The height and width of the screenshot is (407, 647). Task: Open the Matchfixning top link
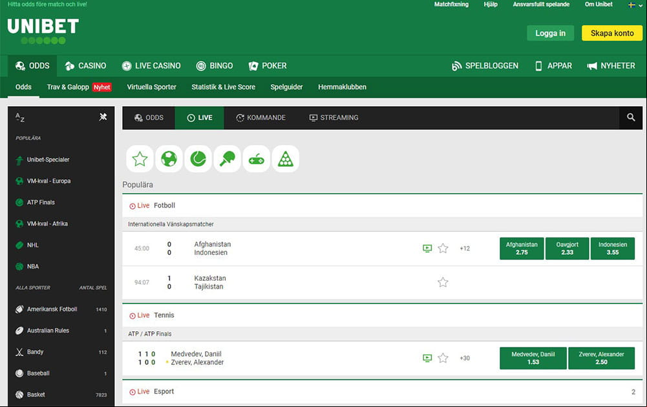coord(451,5)
